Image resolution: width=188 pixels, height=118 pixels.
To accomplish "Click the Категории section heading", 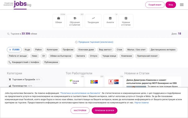I will 15,73.
